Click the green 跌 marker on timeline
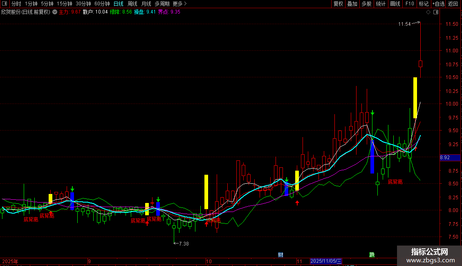Viewport: 462px width, 266px height. (x=372, y=255)
